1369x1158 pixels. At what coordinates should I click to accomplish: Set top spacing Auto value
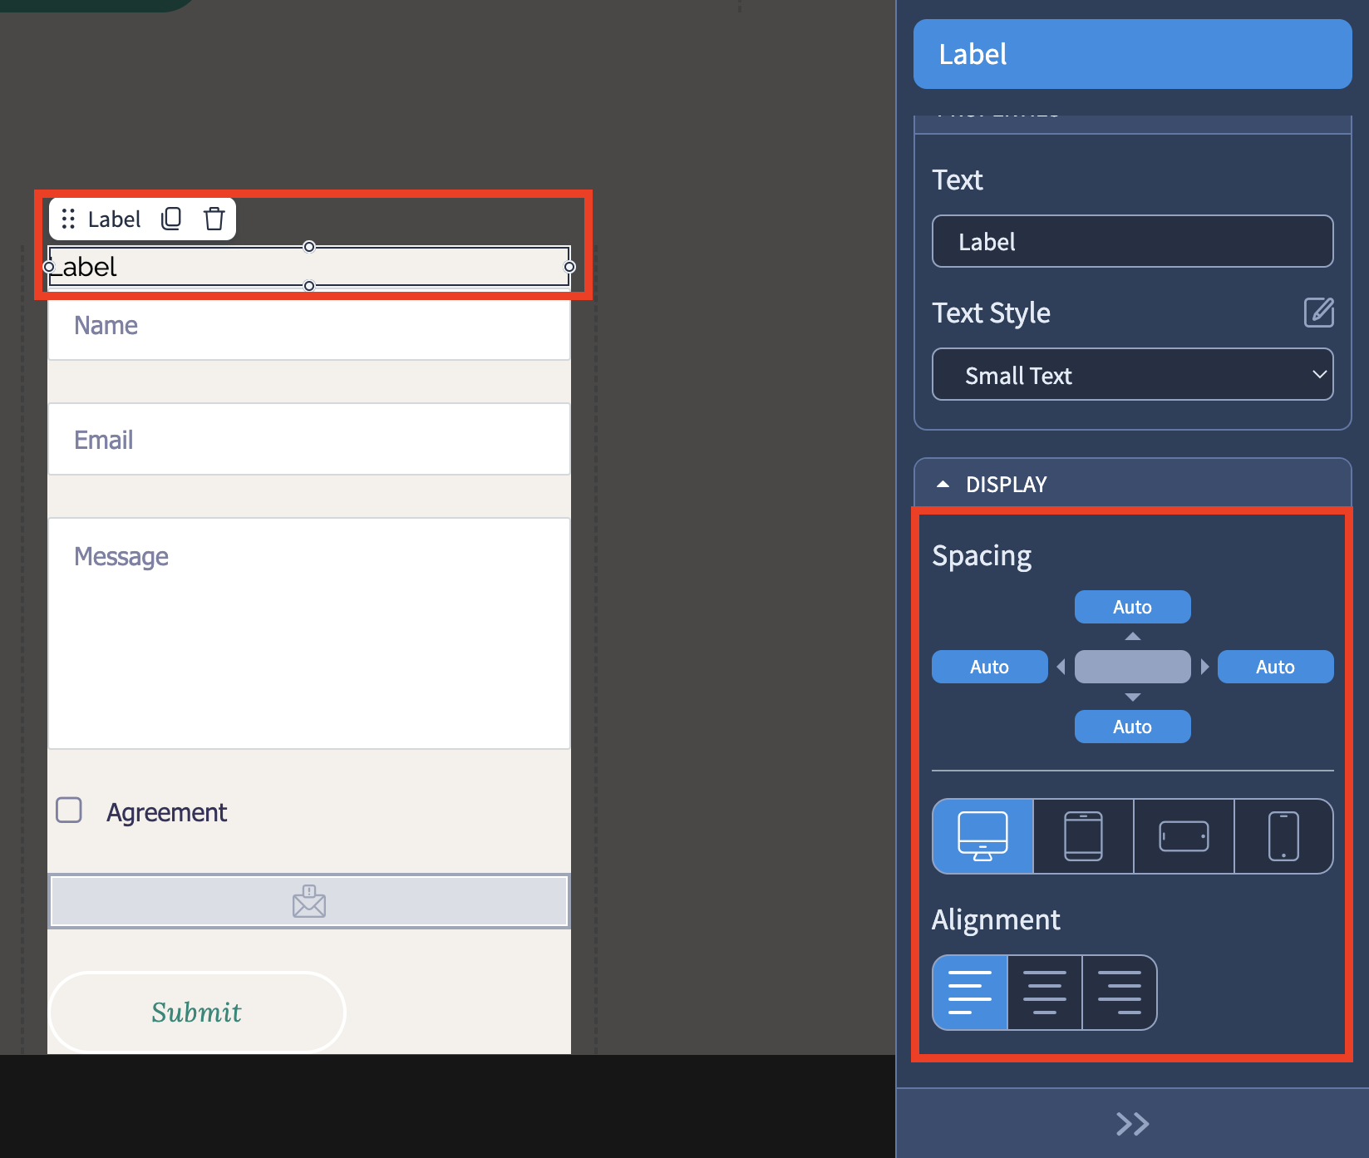point(1132,607)
